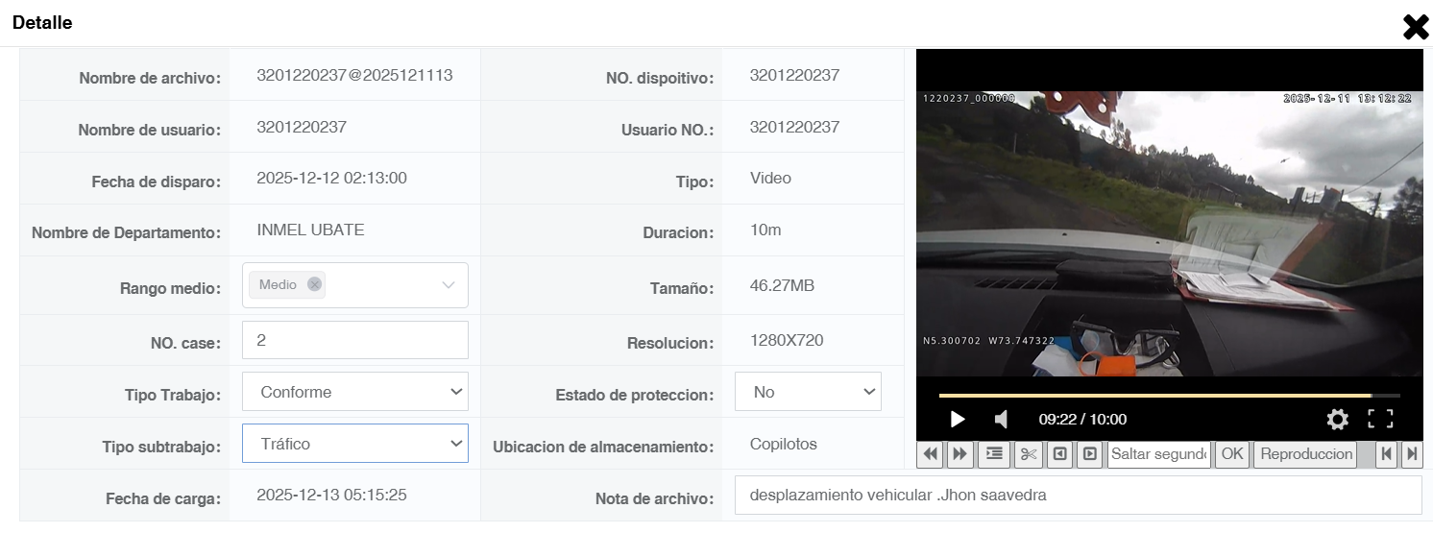Viewport: 1433px width, 533px height.
Task: Select the 10m duration value
Action: coord(765,230)
